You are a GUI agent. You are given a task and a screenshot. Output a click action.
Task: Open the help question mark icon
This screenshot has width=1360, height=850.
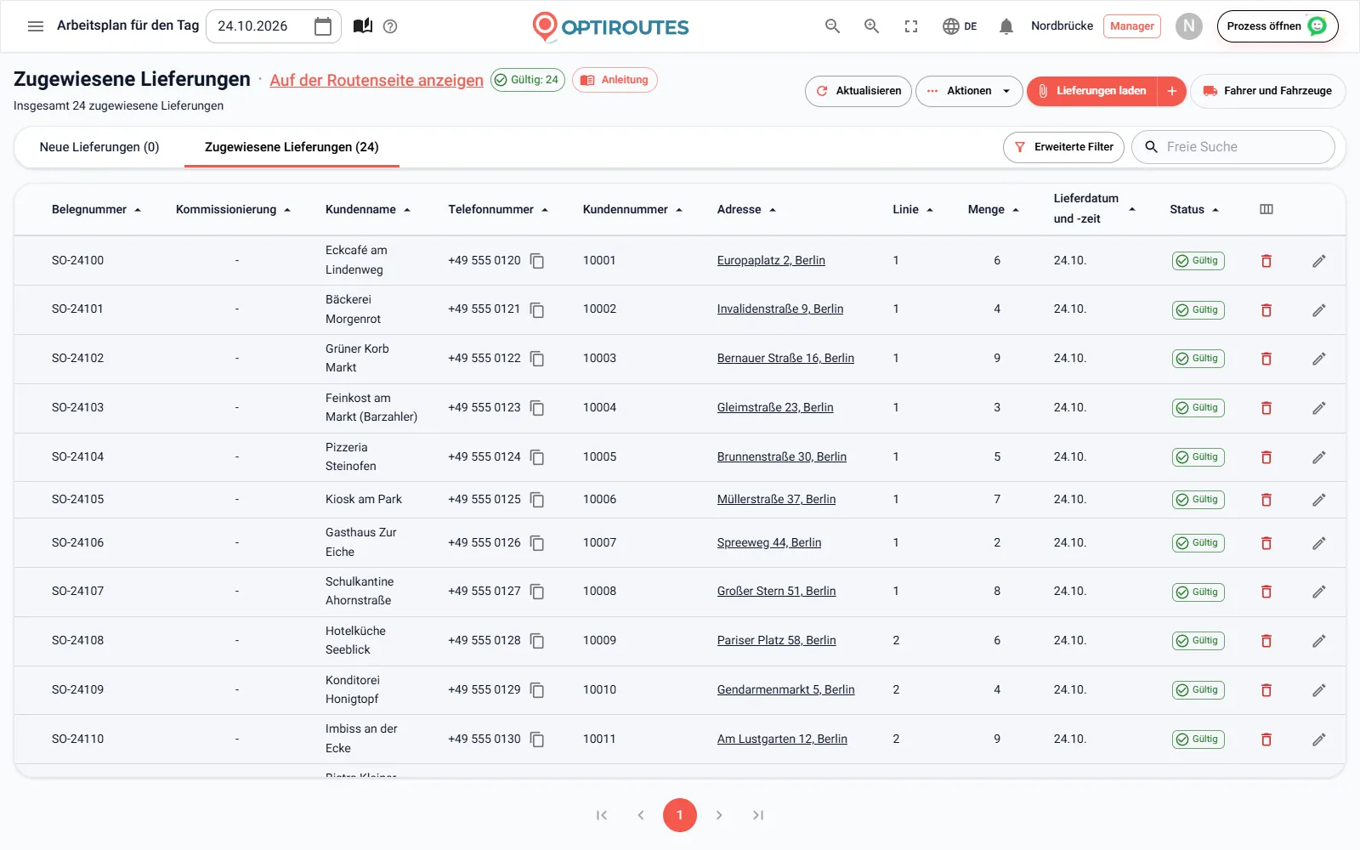tap(390, 26)
